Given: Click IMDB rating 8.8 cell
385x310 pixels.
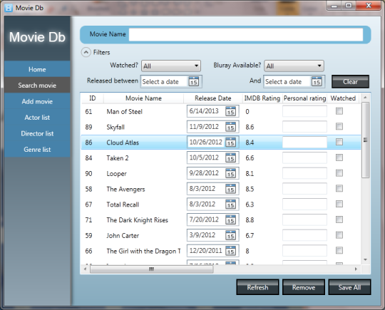Looking at the screenshot, I should 250,220.
